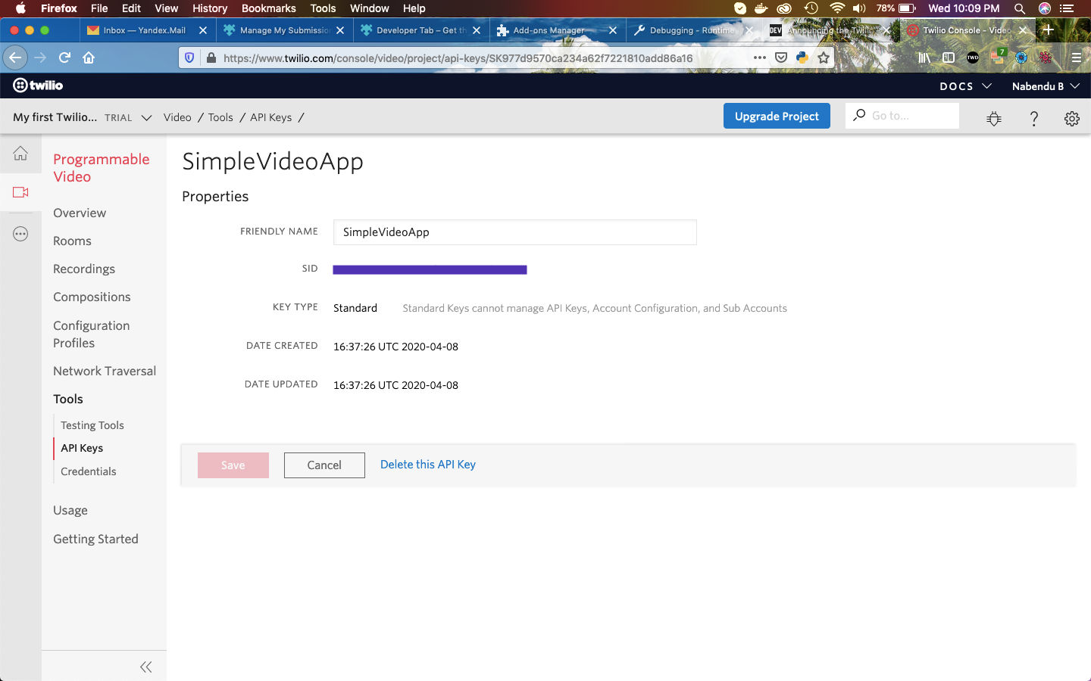Open the History menu in menu bar
This screenshot has height=681, width=1091.
pos(210,8)
